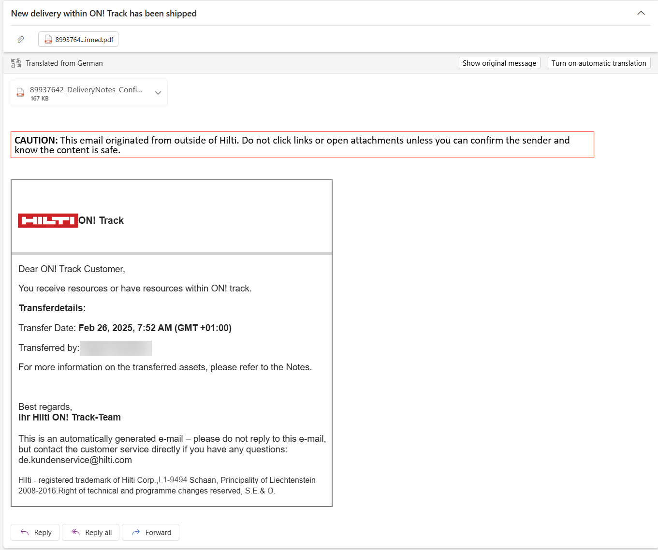
Task: Turn on automatic translation
Action: (x=599, y=63)
